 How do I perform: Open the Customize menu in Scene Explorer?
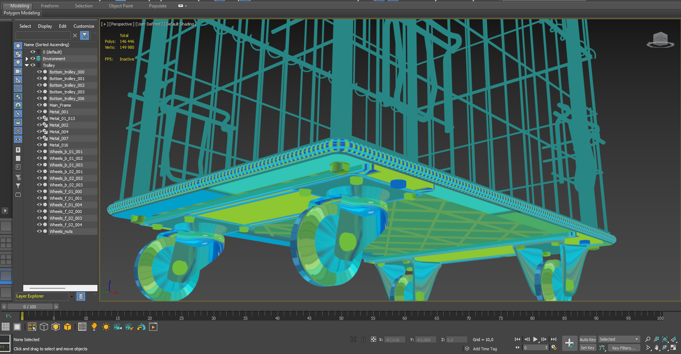[x=84, y=26]
